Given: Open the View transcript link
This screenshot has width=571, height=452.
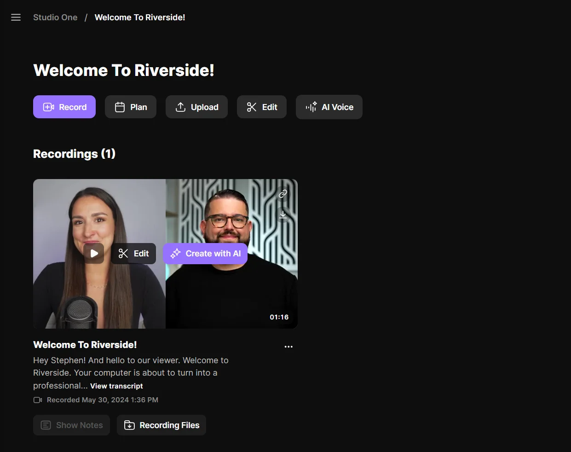Looking at the screenshot, I should pyautogui.click(x=116, y=386).
